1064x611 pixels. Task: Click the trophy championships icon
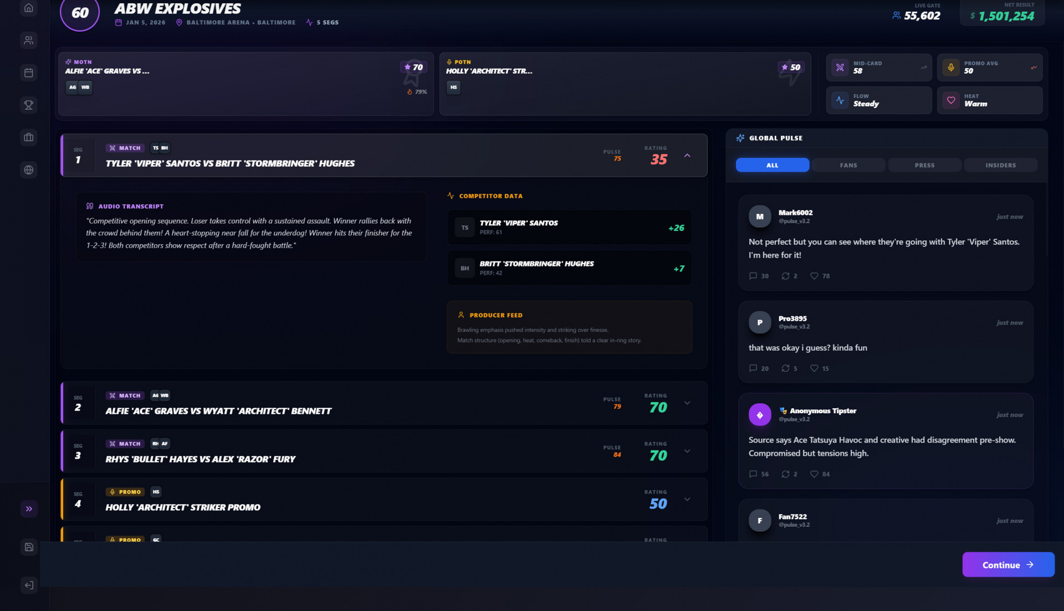pyautogui.click(x=29, y=105)
